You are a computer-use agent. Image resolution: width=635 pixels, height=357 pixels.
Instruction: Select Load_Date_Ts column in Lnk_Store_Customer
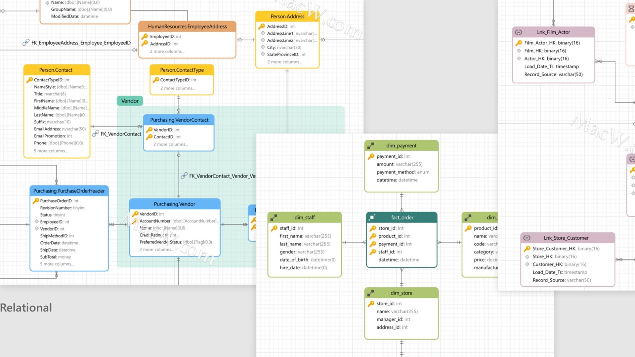click(560, 272)
